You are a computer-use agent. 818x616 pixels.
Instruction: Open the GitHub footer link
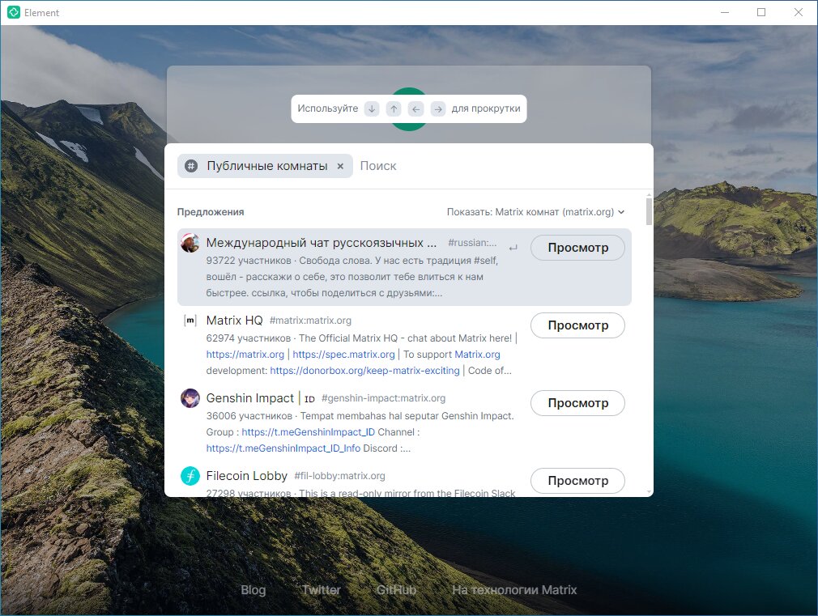(x=396, y=590)
